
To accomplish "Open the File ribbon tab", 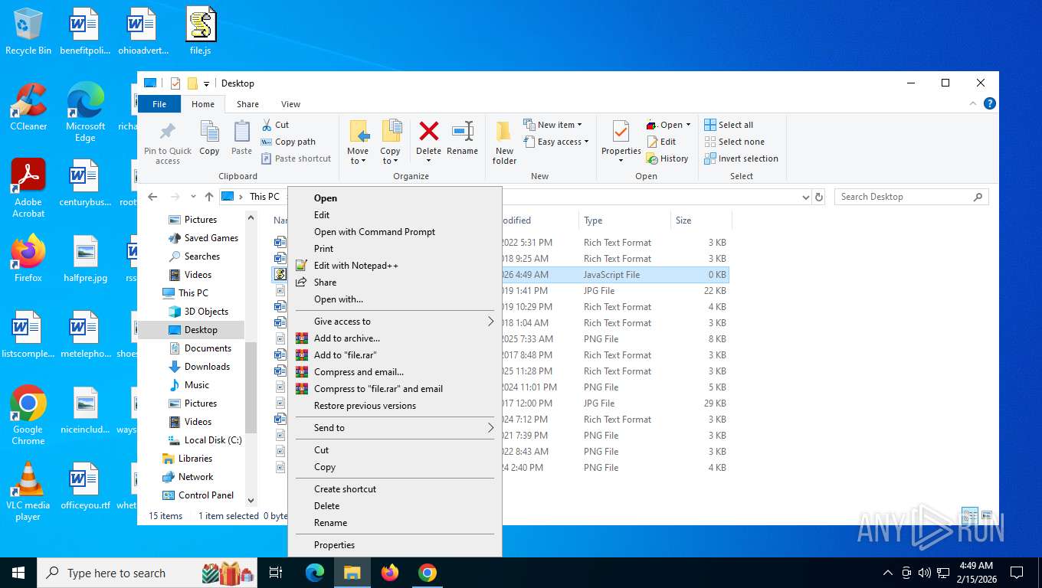I will (159, 104).
